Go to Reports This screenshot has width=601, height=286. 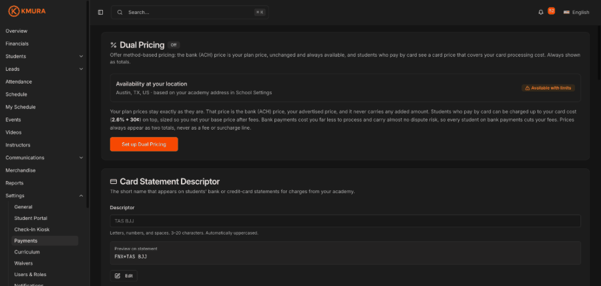click(14, 183)
